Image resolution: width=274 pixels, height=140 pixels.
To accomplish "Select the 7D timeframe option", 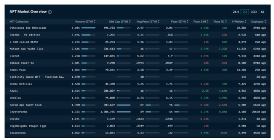I will pyautogui.click(x=245, y=12).
